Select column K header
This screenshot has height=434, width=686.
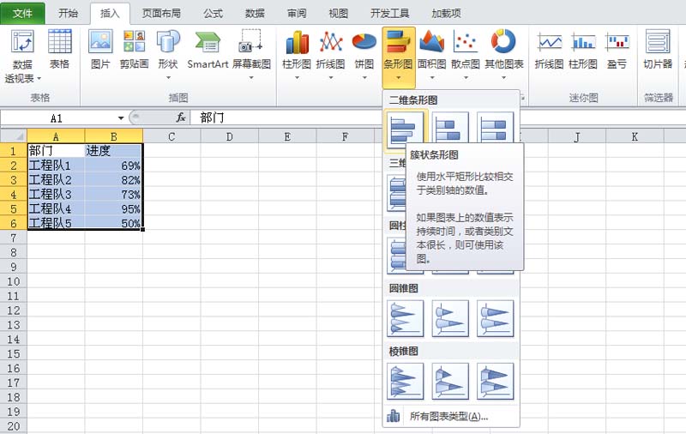coord(635,136)
